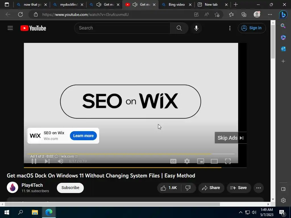The height and width of the screenshot is (218, 291).
Task: Open YouTube settings three-dot menu
Action: point(230,28)
